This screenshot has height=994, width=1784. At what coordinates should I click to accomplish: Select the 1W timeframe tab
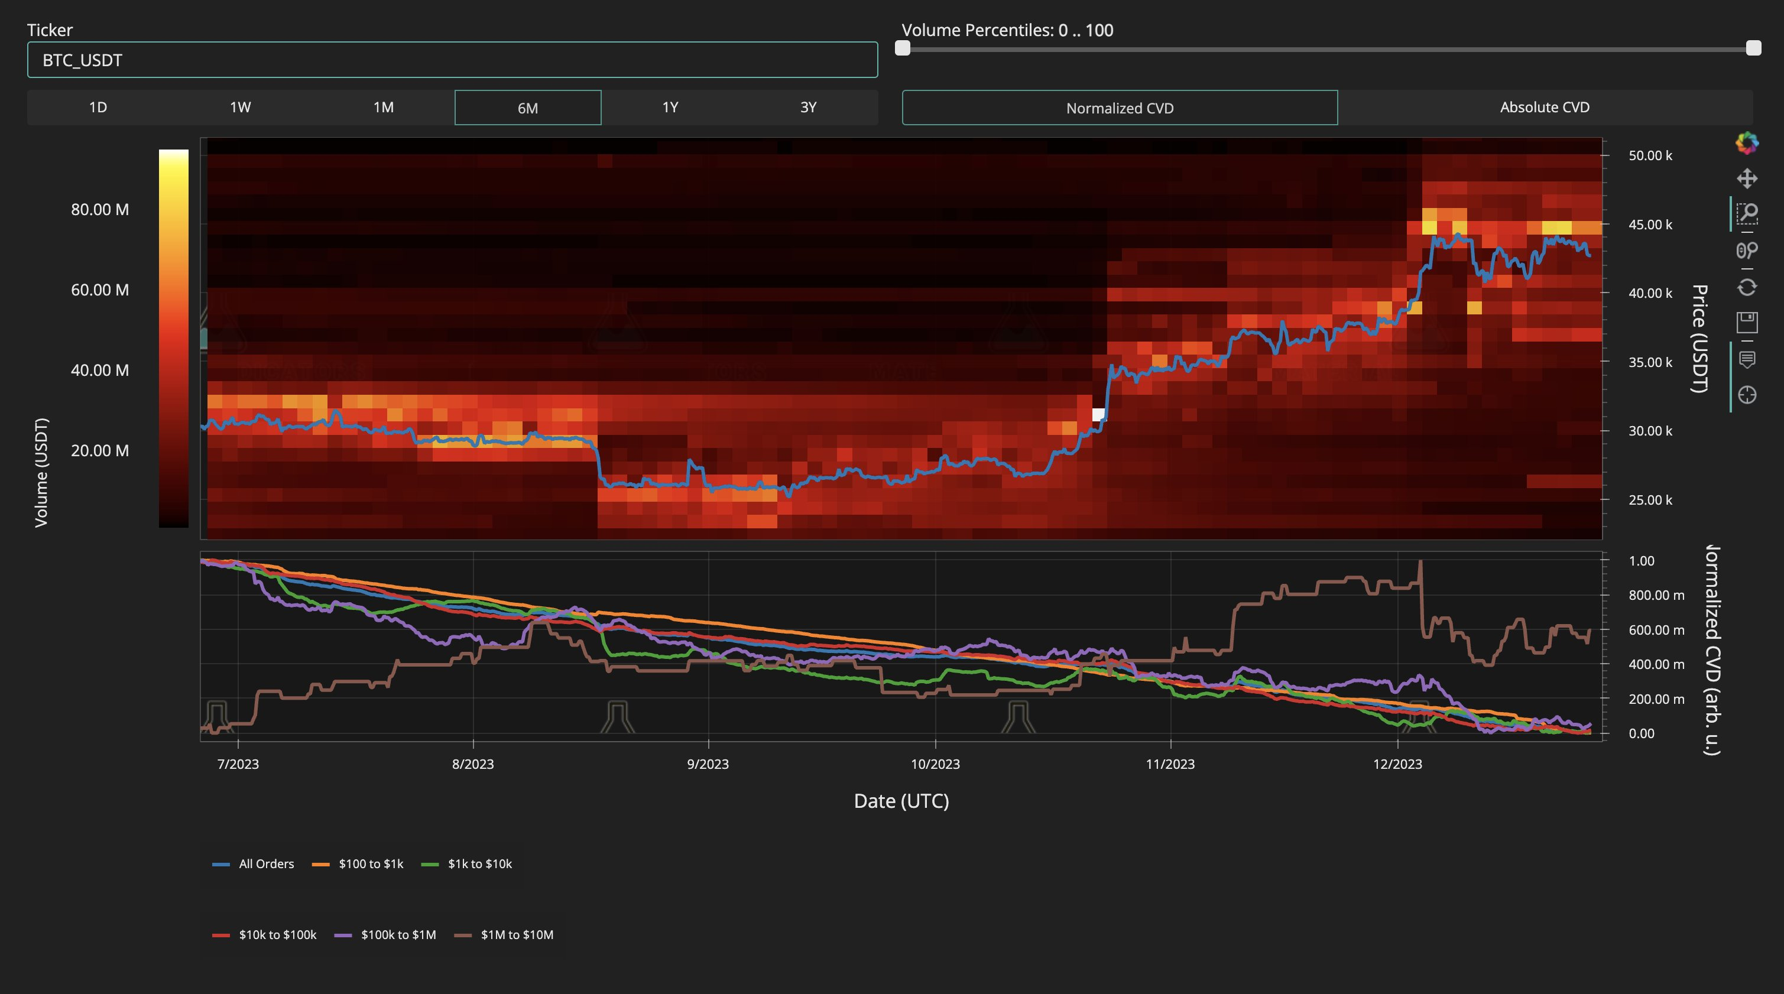pyautogui.click(x=241, y=108)
